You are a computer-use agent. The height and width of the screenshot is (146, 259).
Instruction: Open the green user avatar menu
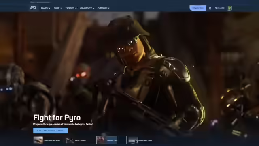(x=229, y=8)
